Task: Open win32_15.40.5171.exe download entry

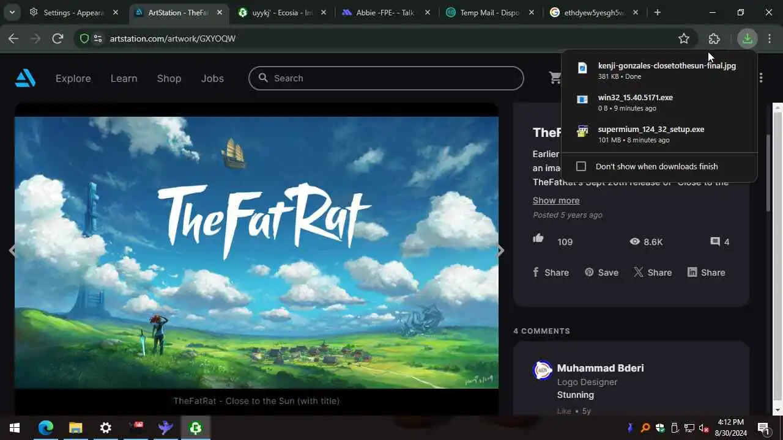Action: point(659,102)
